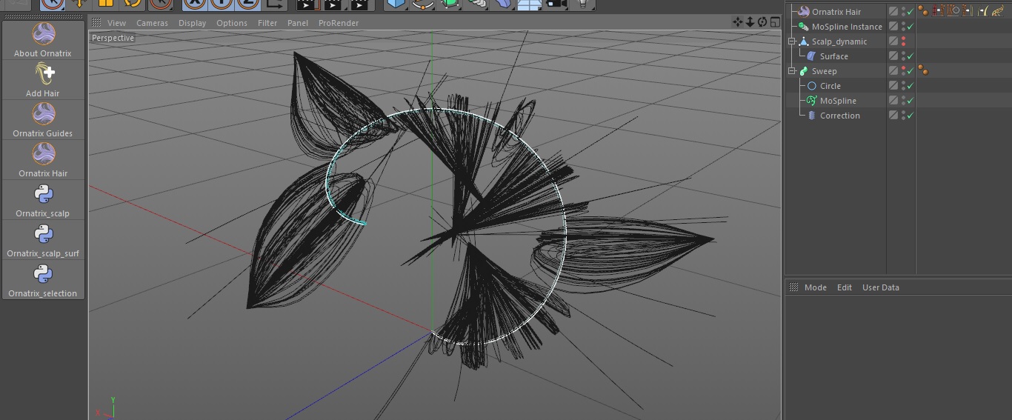This screenshot has width=1012, height=420.
Task: Click the Ornatrix Guides shelf icon
Action: click(x=43, y=114)
